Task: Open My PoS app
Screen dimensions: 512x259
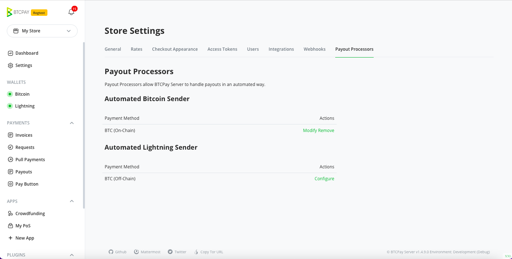Action: 23,226
